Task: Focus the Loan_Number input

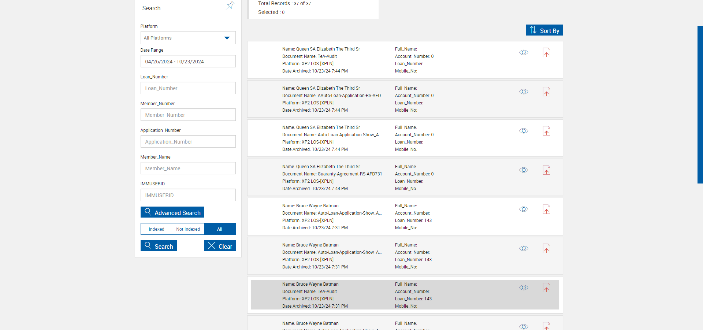Action: click(188, 88)
